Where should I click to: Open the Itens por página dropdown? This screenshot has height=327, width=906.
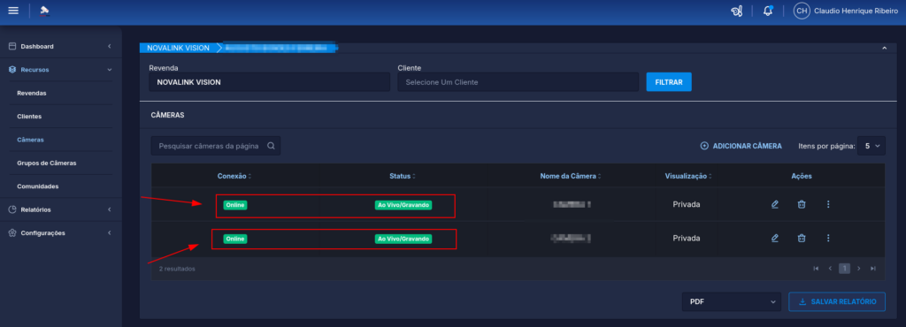coord(871,146)
